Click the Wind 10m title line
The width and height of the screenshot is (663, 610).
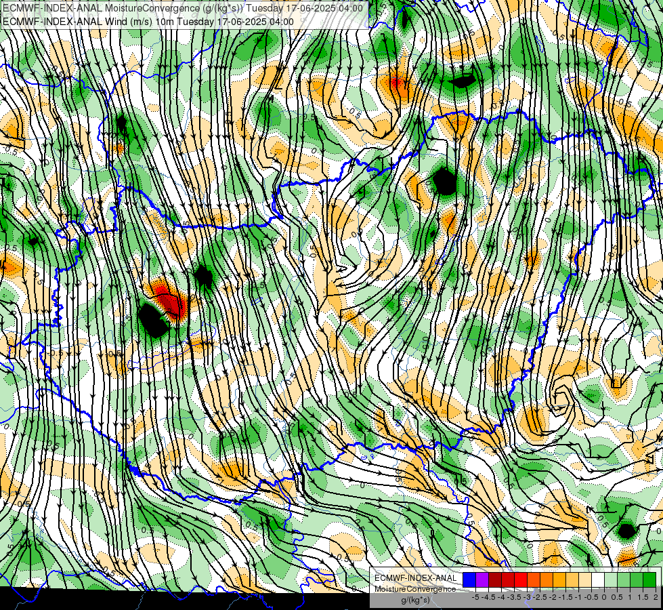pyautogui.click(x=148, y=21)
